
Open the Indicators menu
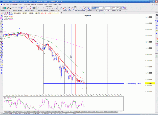click(27, 4)
